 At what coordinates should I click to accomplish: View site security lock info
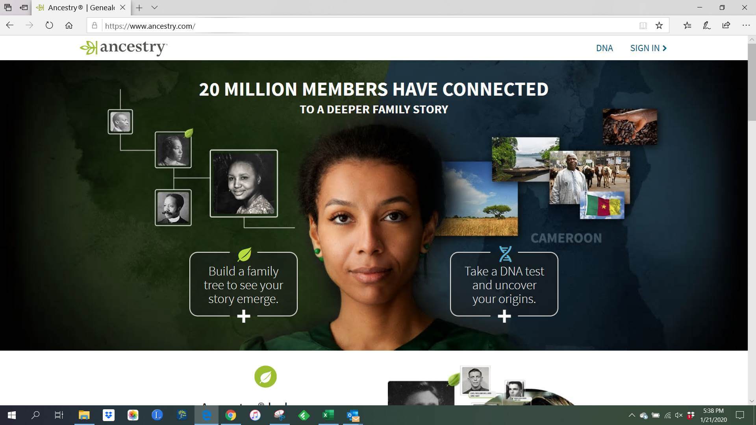click(x=94, y=26)
